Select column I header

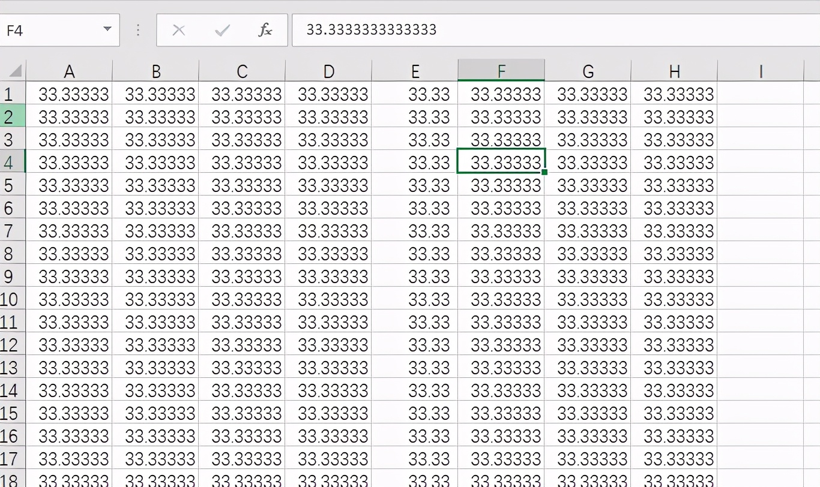(x=761, y=71)
